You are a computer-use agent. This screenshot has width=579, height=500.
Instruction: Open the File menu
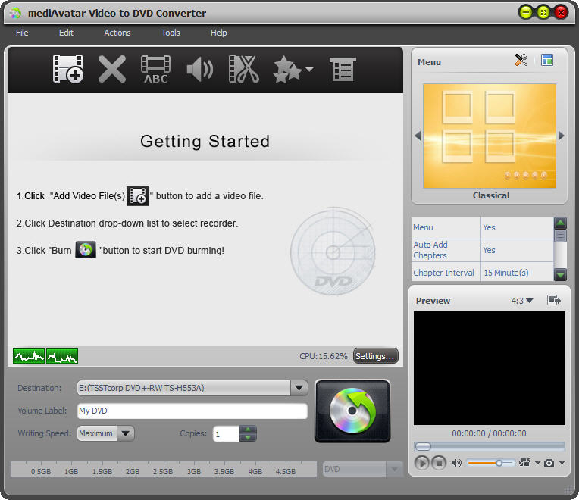[x=22, y=33]
